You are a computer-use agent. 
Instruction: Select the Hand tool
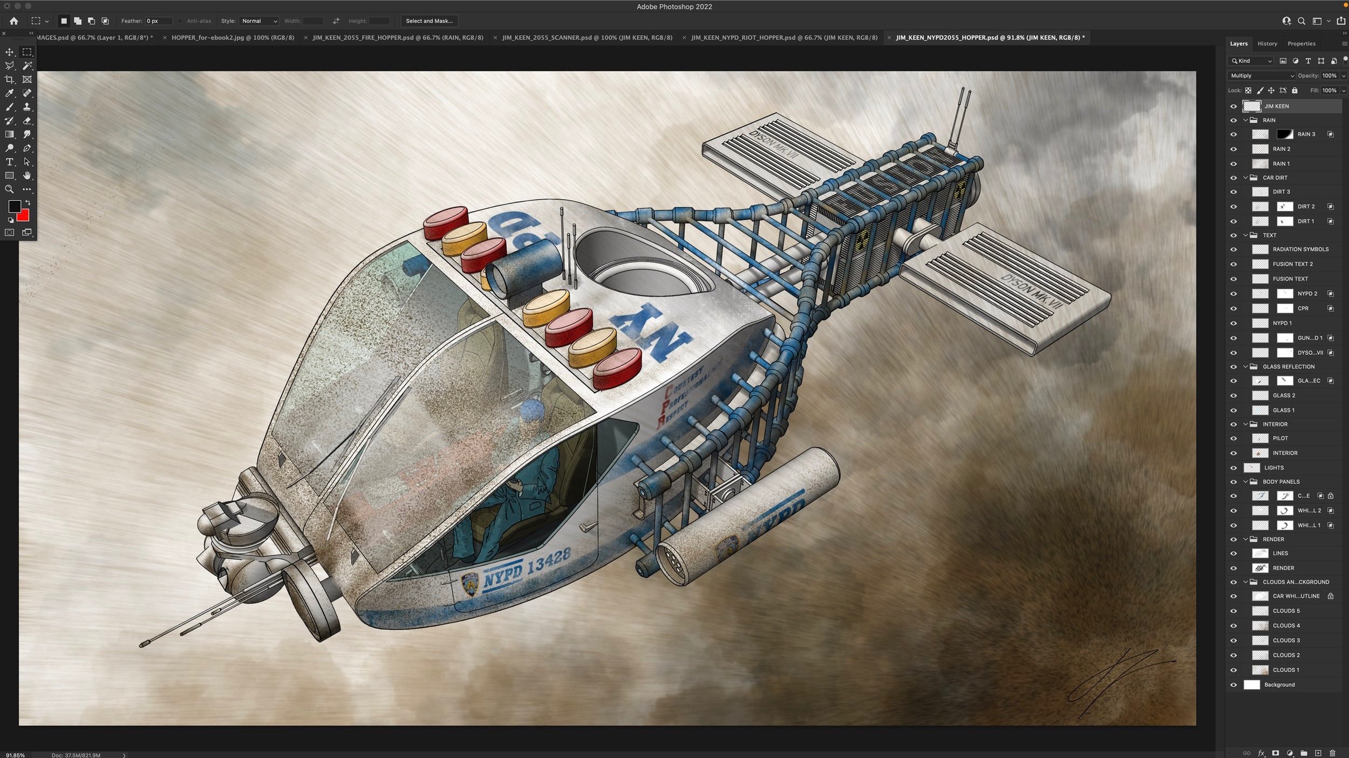point(26,175)
